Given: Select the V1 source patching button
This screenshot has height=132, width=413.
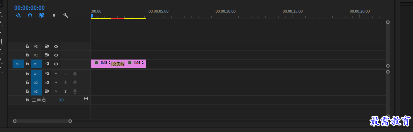Looking at the screenshot, I should 18,64.
